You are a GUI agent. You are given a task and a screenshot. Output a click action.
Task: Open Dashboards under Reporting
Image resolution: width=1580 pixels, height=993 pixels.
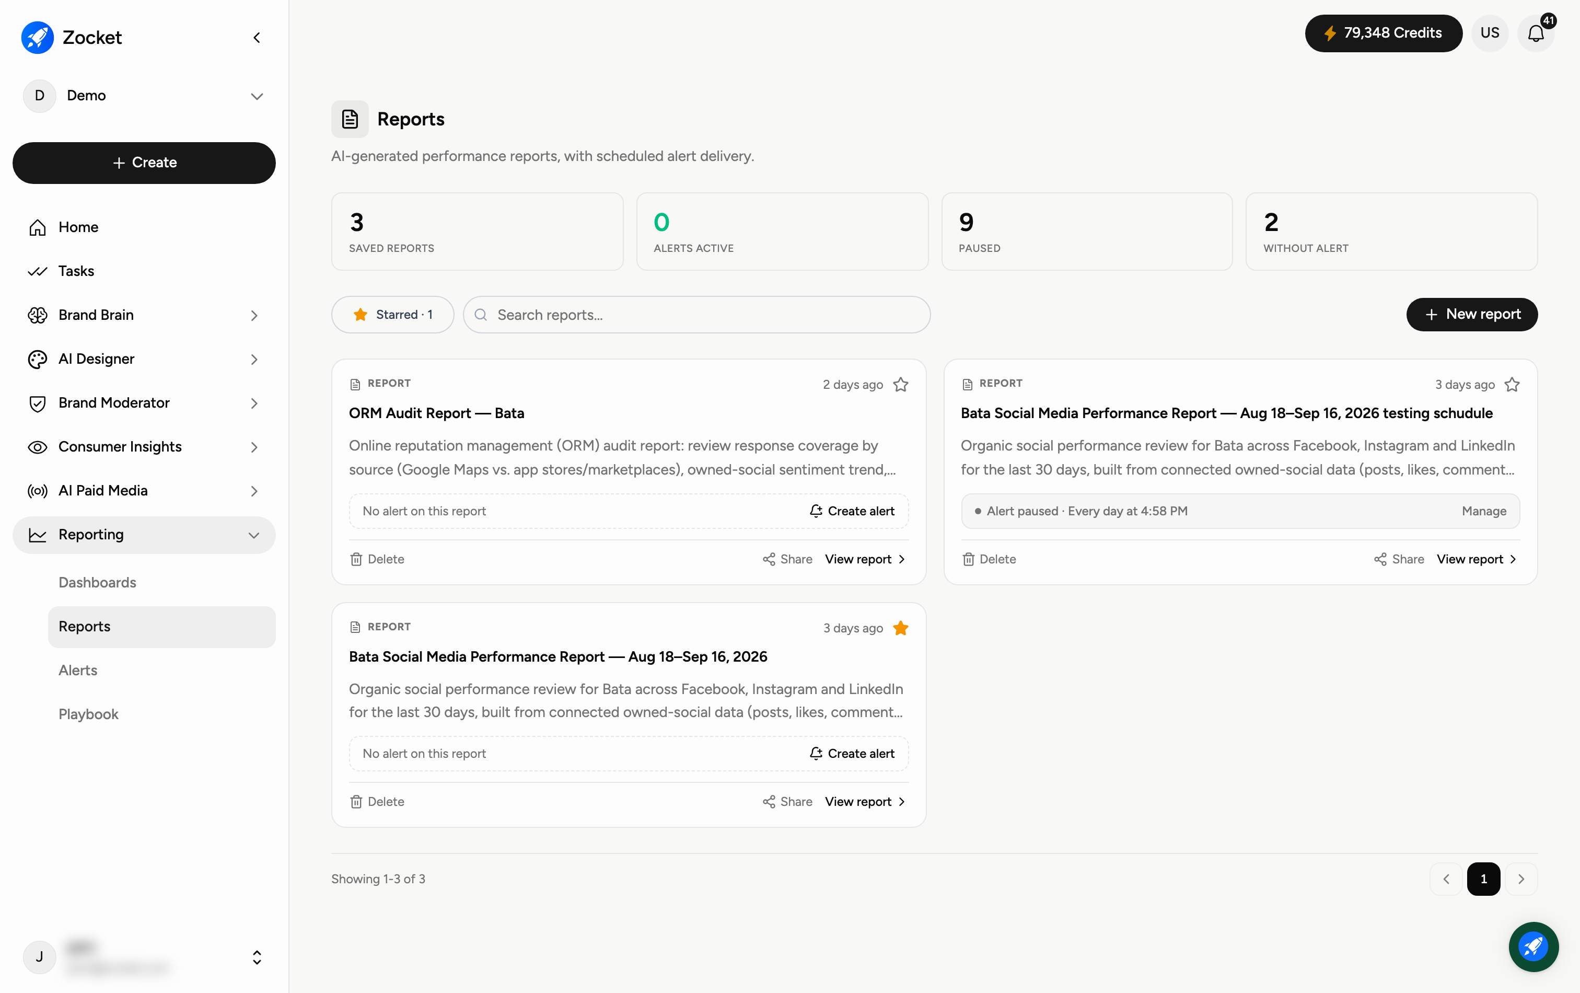[161, 583]
